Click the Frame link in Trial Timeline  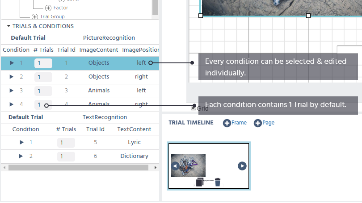coord(239,123)
